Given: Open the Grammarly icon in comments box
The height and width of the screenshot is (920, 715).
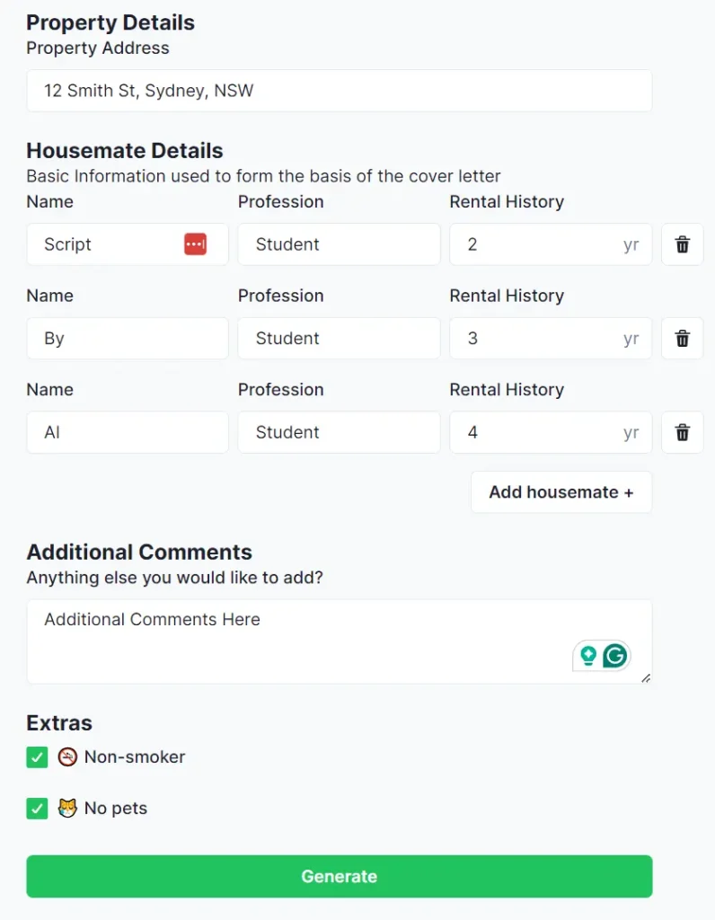Looking at the screenshot, I should pos(614,656).
